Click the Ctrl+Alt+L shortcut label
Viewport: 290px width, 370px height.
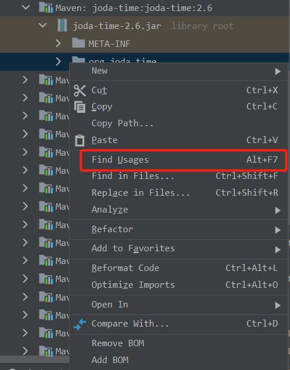[252, 268]
